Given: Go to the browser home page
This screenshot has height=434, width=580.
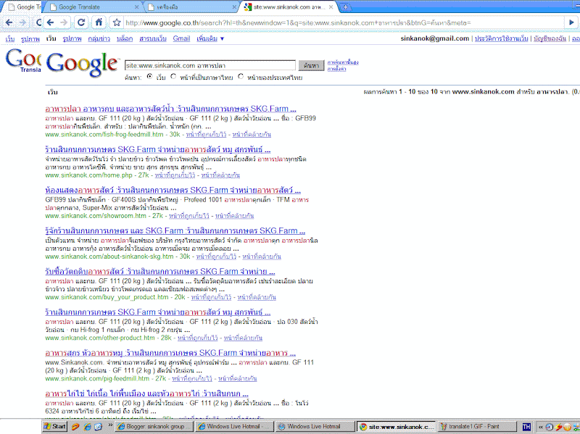Looking at the screenshot, I should click(x=99, y=22).
